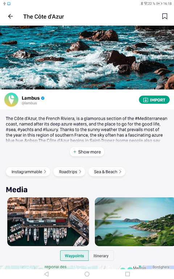Image resolution: width=174 pixels, height=279 pixels.
Task: Switch to the Itinerary tab
Action: (101, 256)
